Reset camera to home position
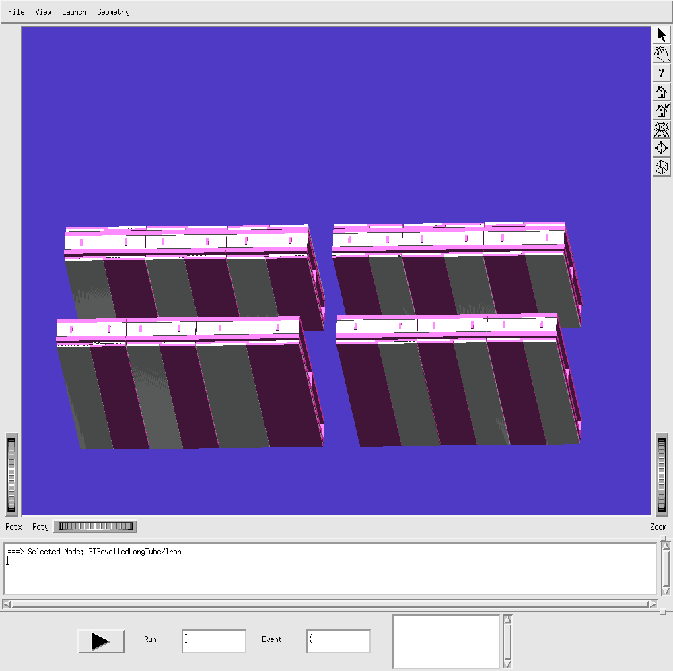This screenshot has width=673, height=671. coord(662,92)
